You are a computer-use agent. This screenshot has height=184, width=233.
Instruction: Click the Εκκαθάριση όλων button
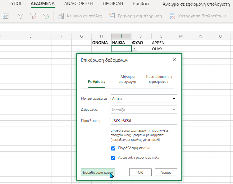98,172
